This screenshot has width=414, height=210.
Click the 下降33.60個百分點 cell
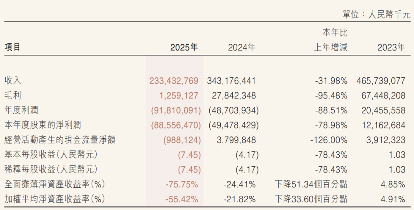click(x=311, y=199)
